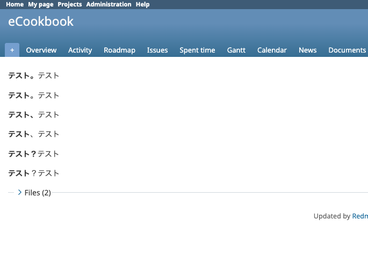Click the first テスト。テスト paragraph line
This screenshot has height=270, width=368.
(x=34, y=76)
